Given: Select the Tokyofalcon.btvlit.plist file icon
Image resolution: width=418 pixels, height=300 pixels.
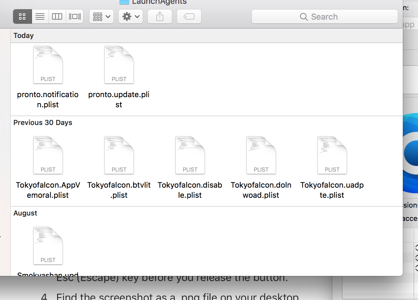Looking at the screenshot, I should (x=119, y=155).
